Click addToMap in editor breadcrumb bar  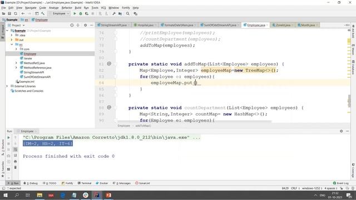[x=143, y=126]
